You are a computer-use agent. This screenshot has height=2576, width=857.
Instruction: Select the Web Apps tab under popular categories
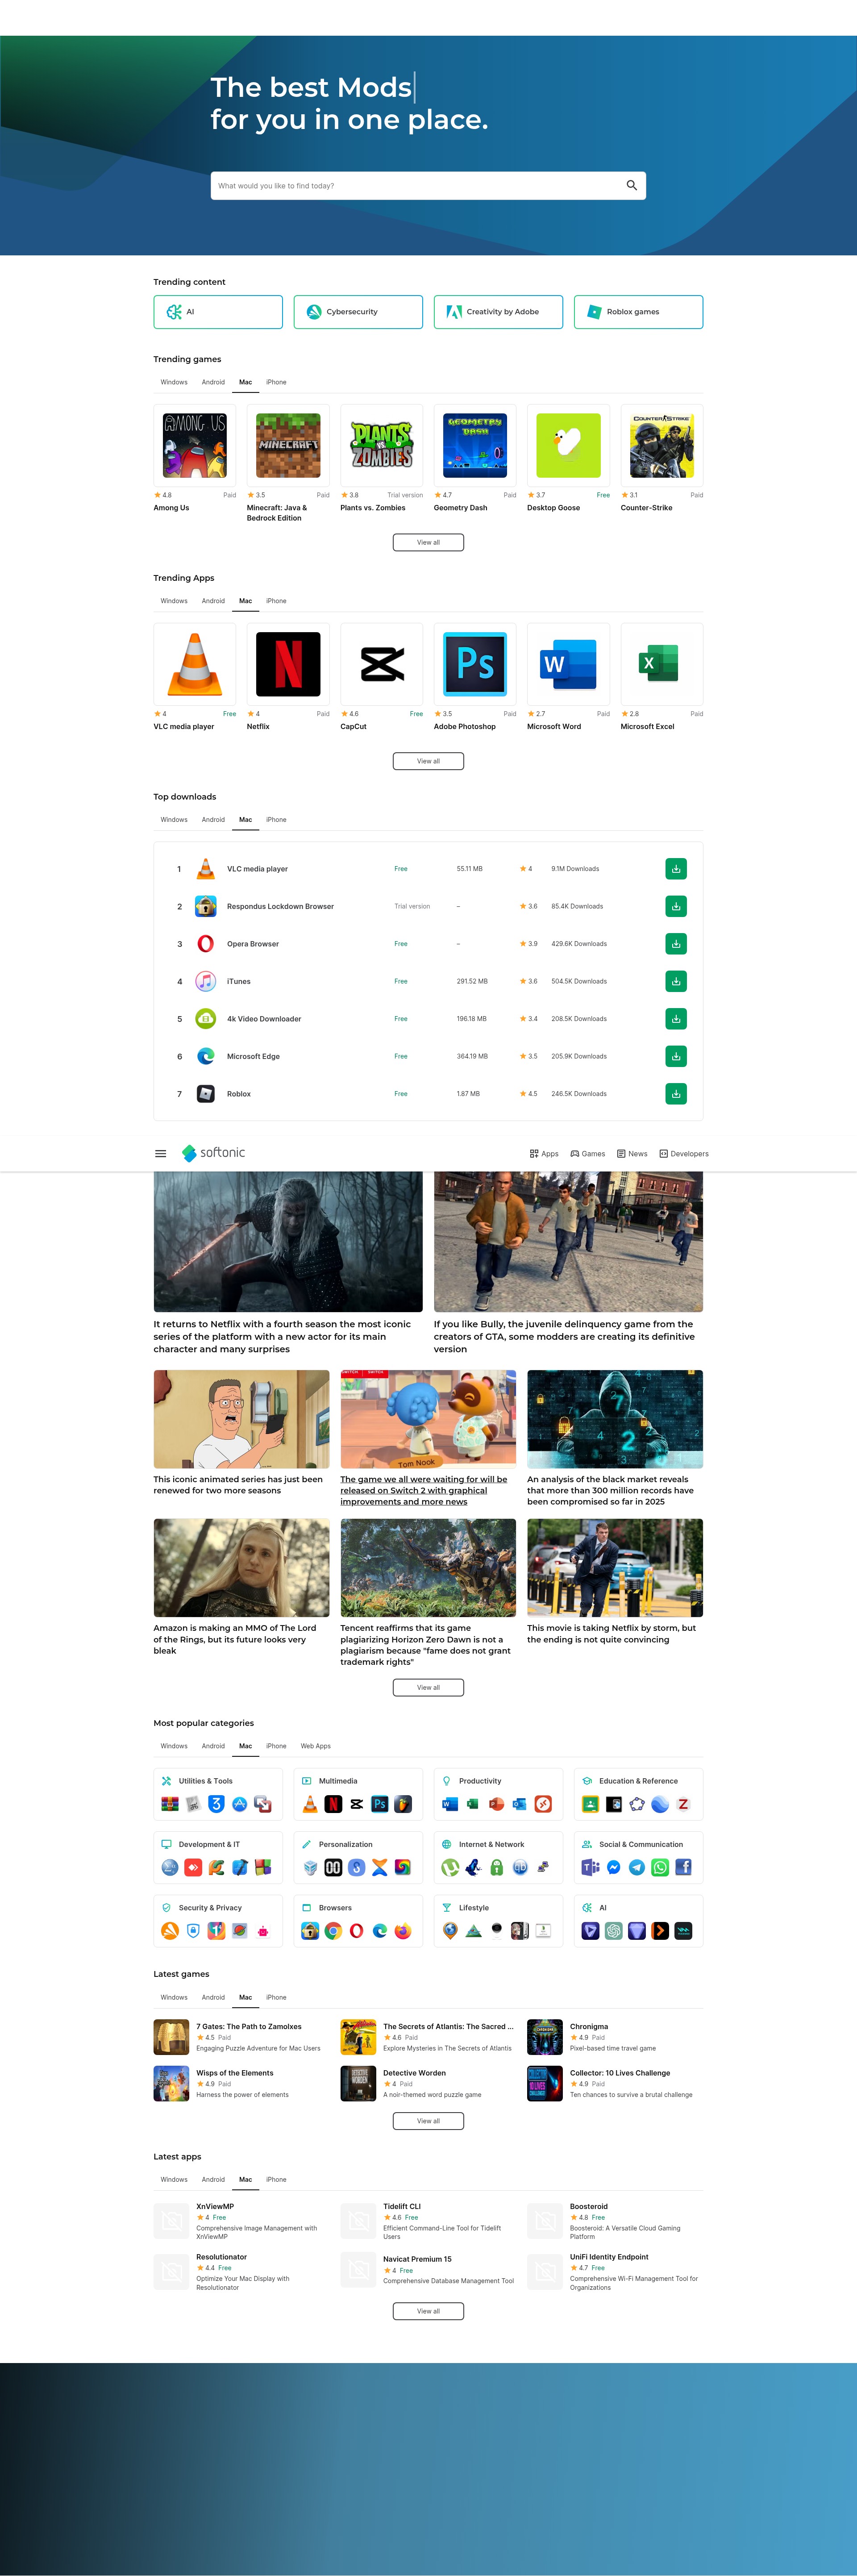[x=316, y=1746]
